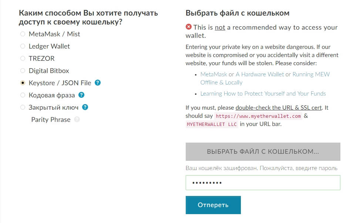Choose Закрытый ключ radio option
360x223 pixels.
coord(23,107)
